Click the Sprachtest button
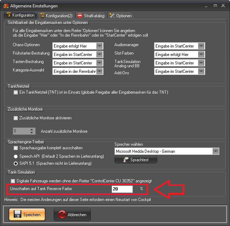Viewport: 230px width, 226px height. pos(136,159)
